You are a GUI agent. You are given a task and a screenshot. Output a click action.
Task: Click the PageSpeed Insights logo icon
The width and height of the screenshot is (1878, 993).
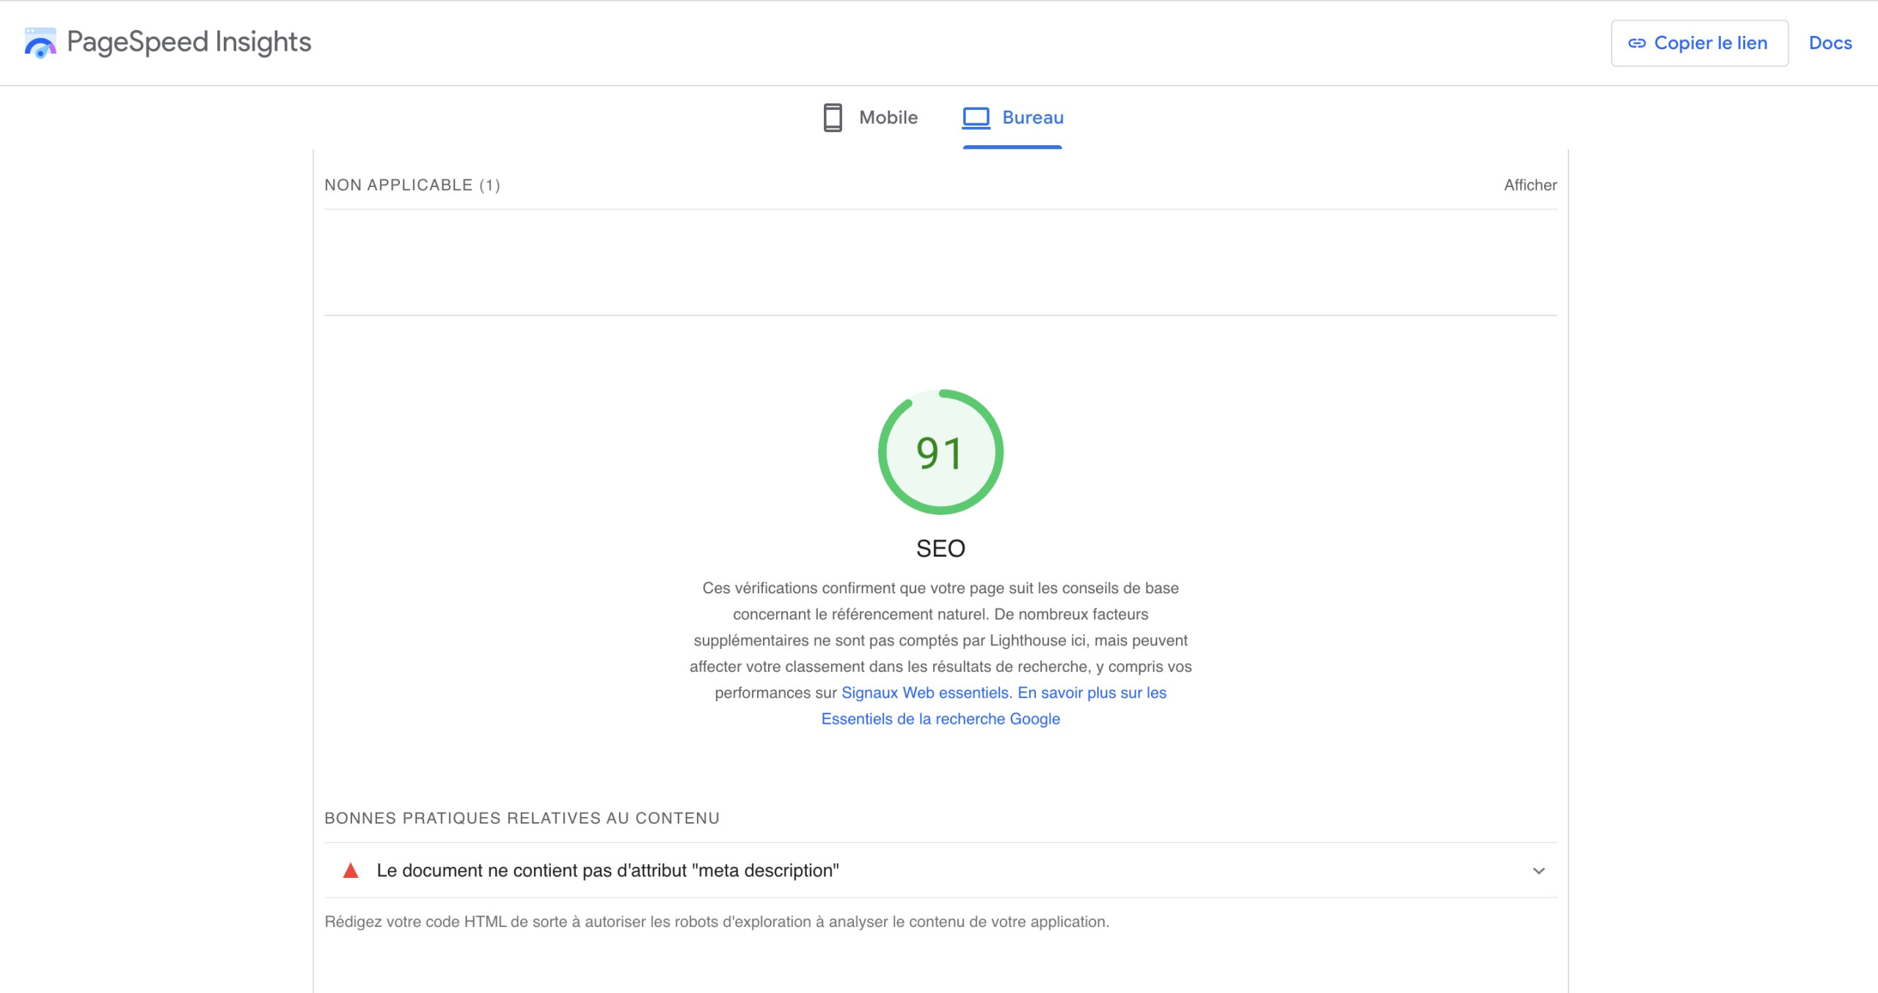[x=40, y=43]
